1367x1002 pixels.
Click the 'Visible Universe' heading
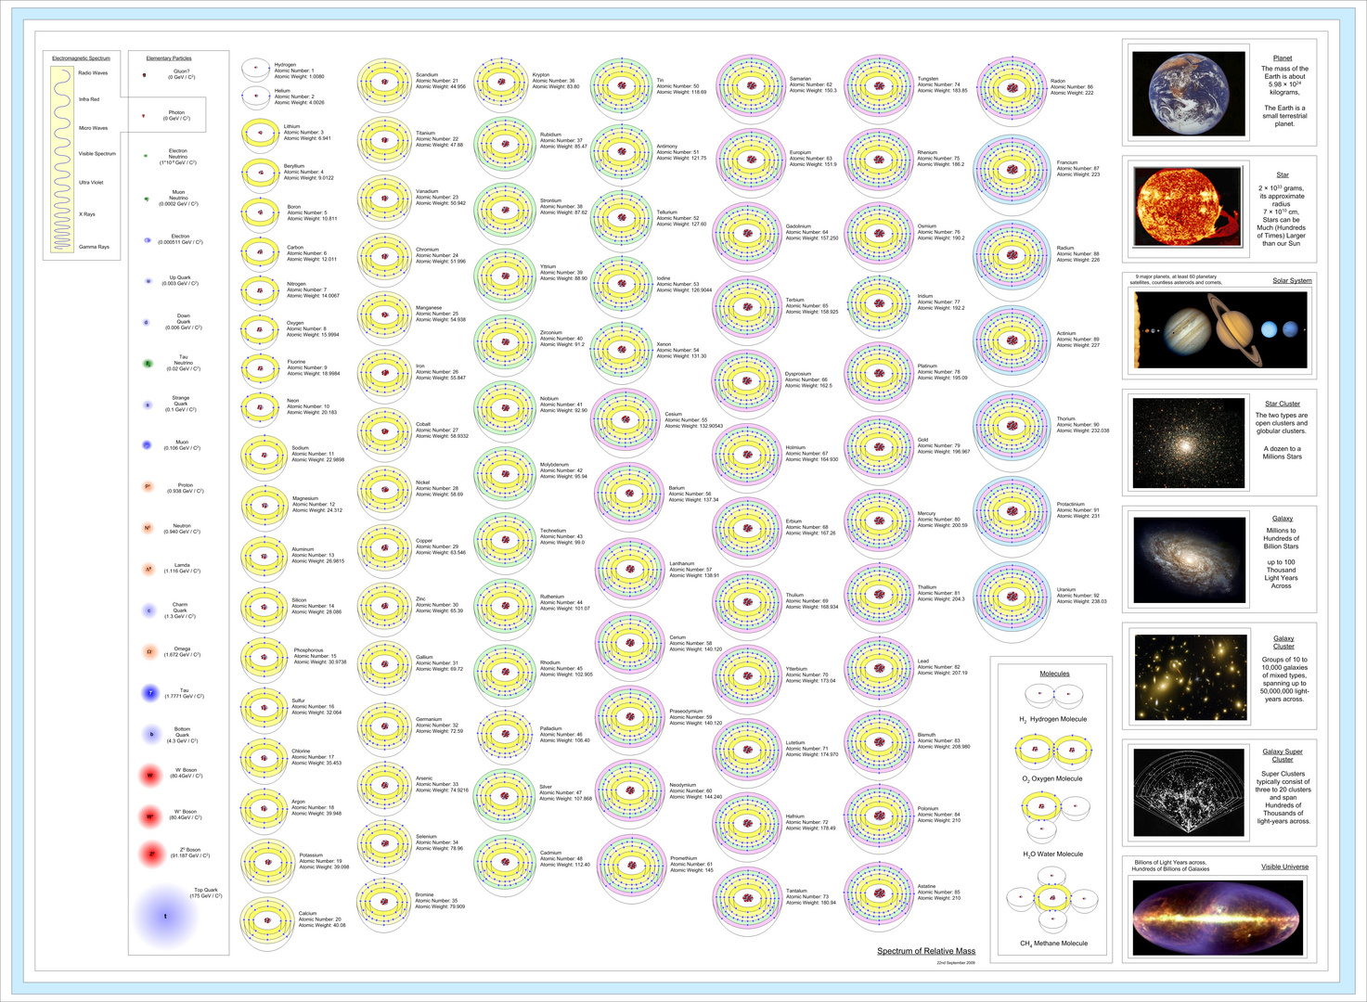coord(1284,867)
